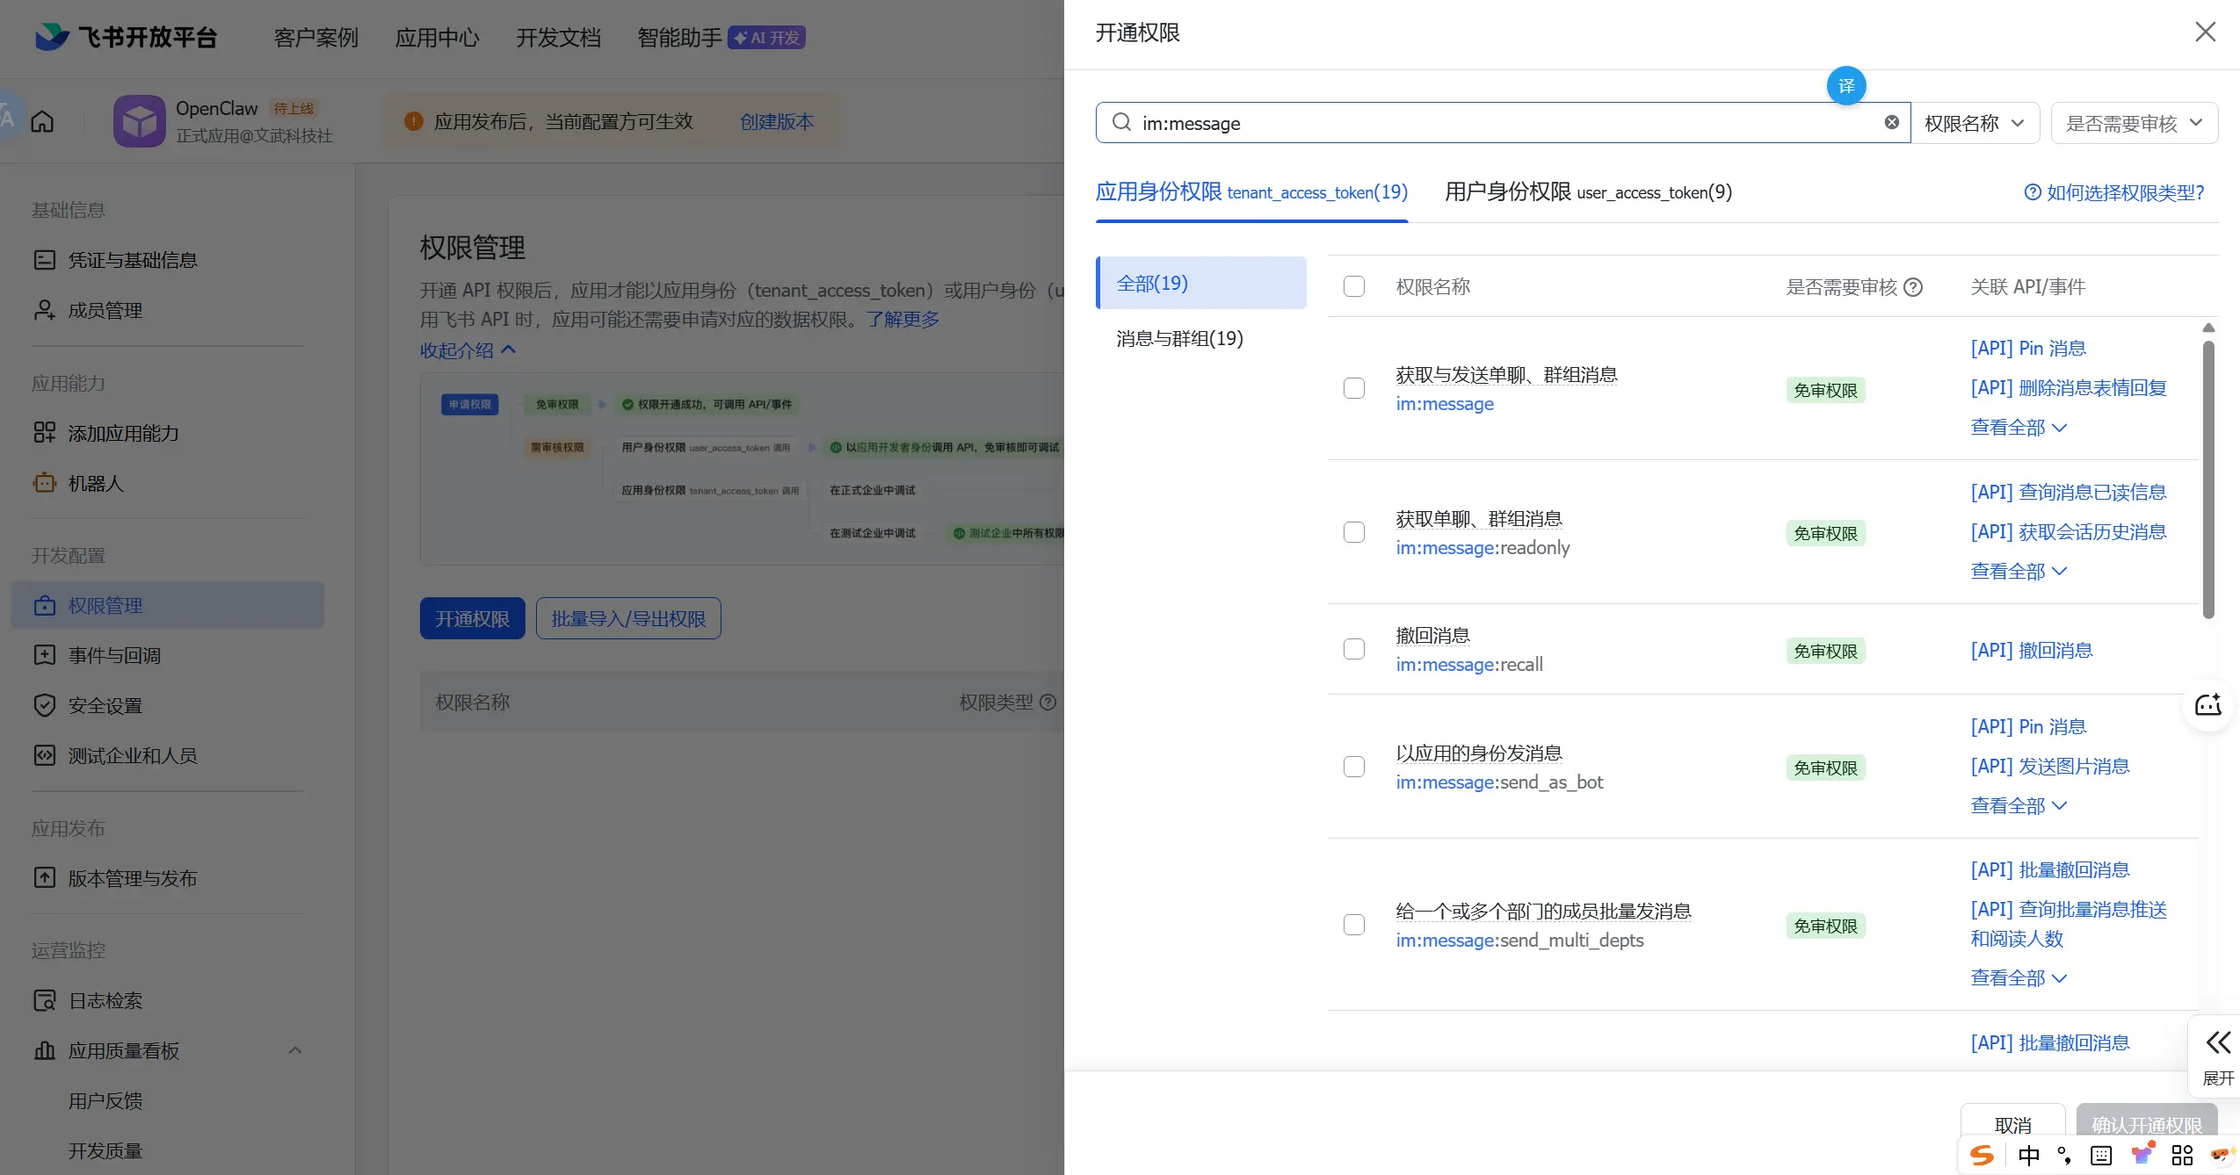Select the OpenClaw app icon
This screenshot has width=2240, height=1175.
point(139,120)
